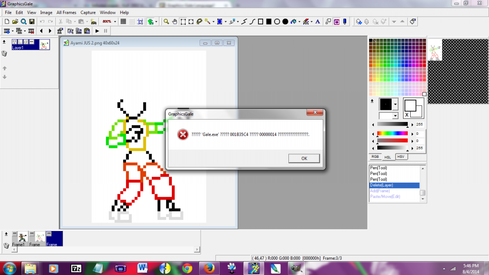This screenshot has height=275, width=489.
Task: Switch to the HSV color tab
Action: coord(401,157)
